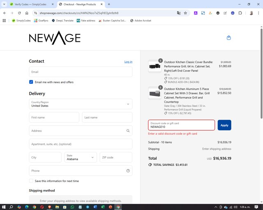Image resolution: width=263 pixels, height=210 pixels.
Task: Click the Subtotal · 10 items label
Action: tap(160, 142)
